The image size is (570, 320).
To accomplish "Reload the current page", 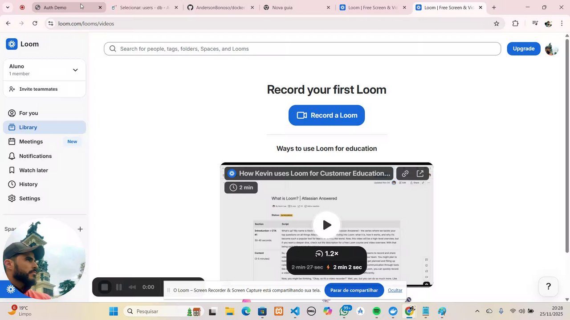I will click(35, 24).
